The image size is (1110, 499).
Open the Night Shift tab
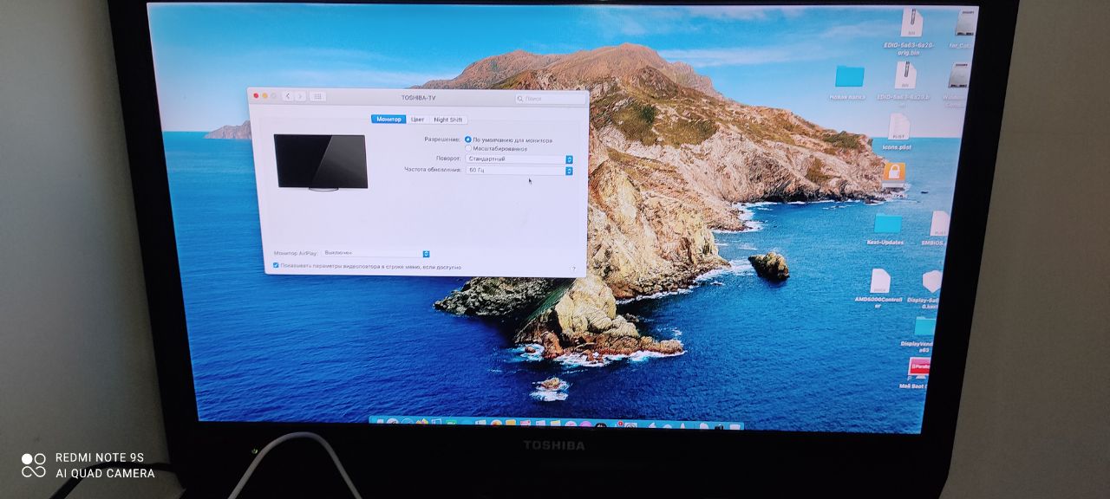pyautogui.click(x=448, y=120)
